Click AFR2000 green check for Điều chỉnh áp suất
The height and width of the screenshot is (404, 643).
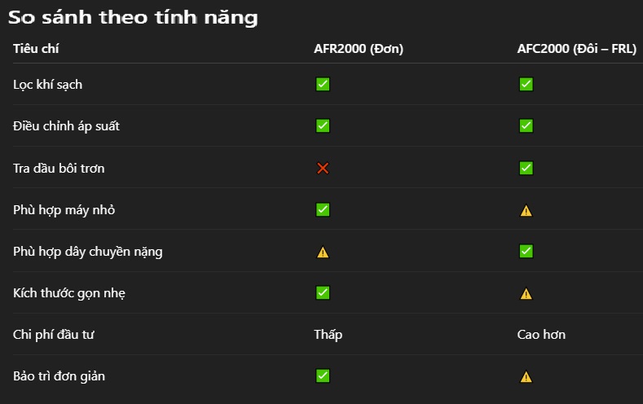pos(323,125)
